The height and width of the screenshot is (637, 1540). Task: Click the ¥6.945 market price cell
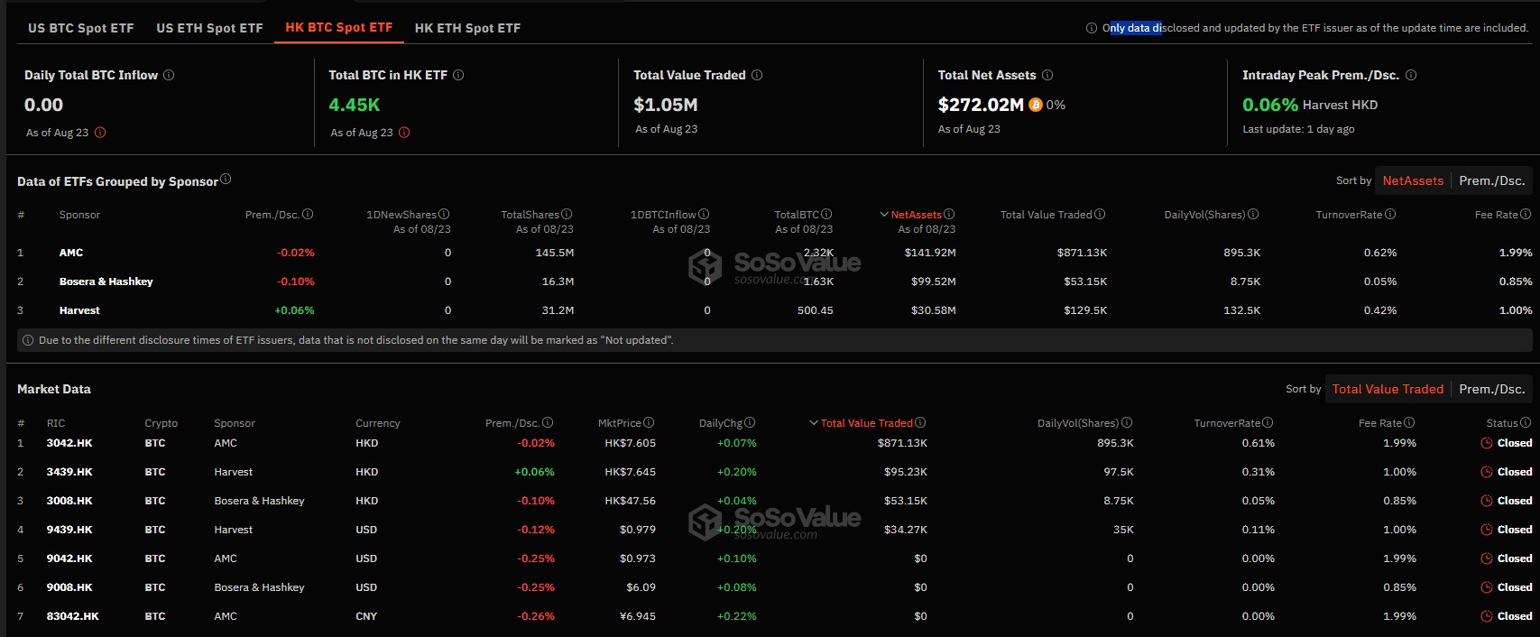click(x=638, y=616)
